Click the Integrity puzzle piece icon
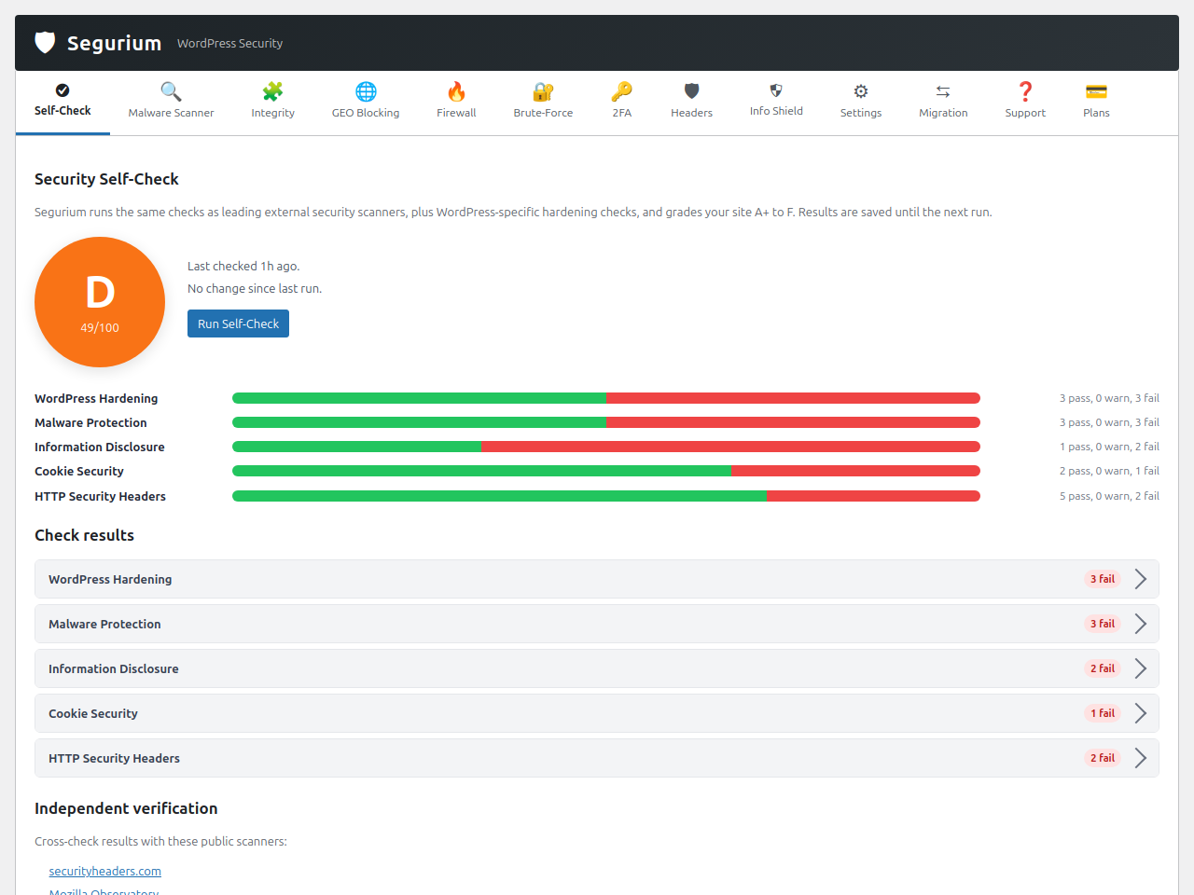The width and height of the screenshot is (1194, 895). pos(272,91)
